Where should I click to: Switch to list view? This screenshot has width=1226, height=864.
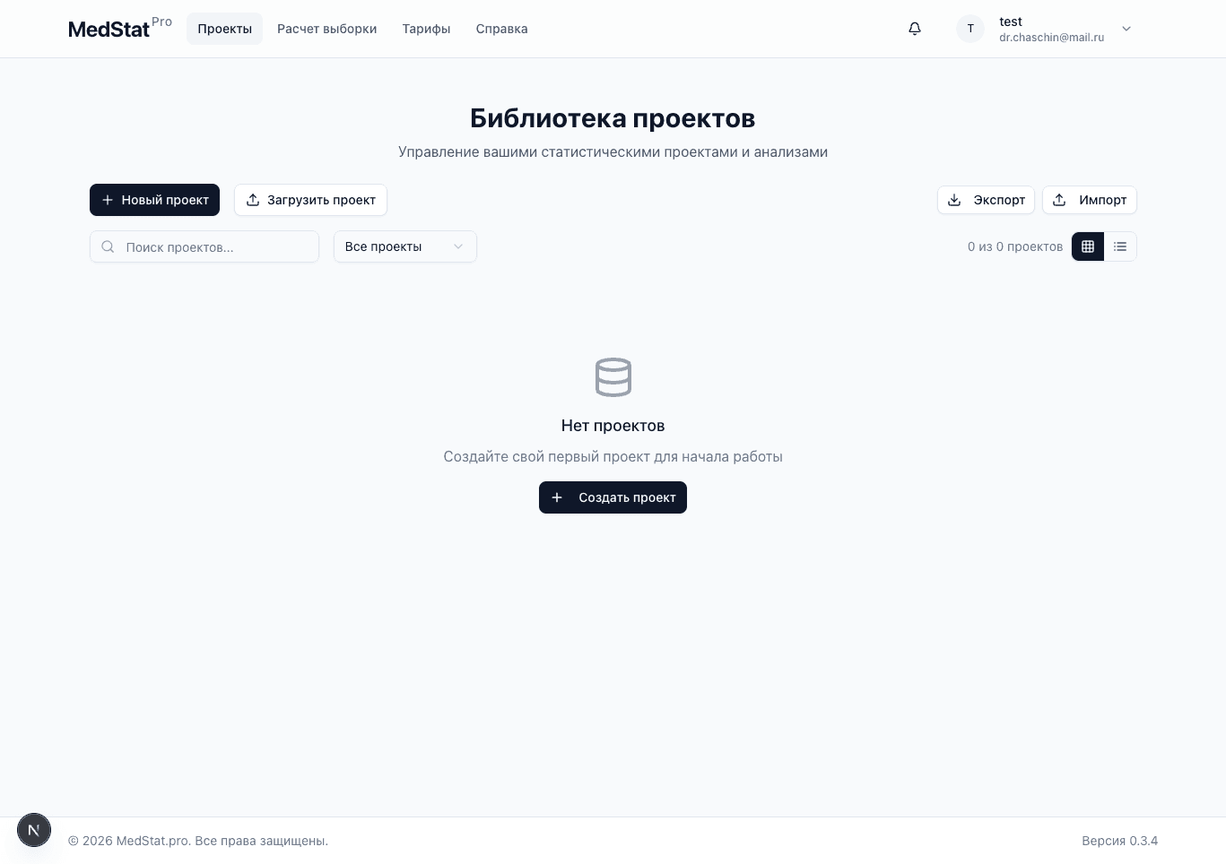pos(1120,246)
